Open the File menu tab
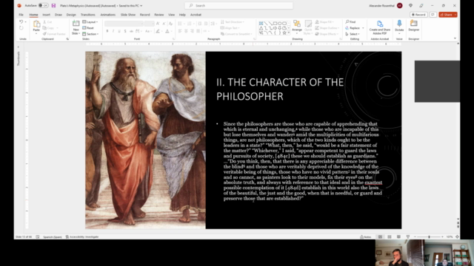 (x=21, y=15)
